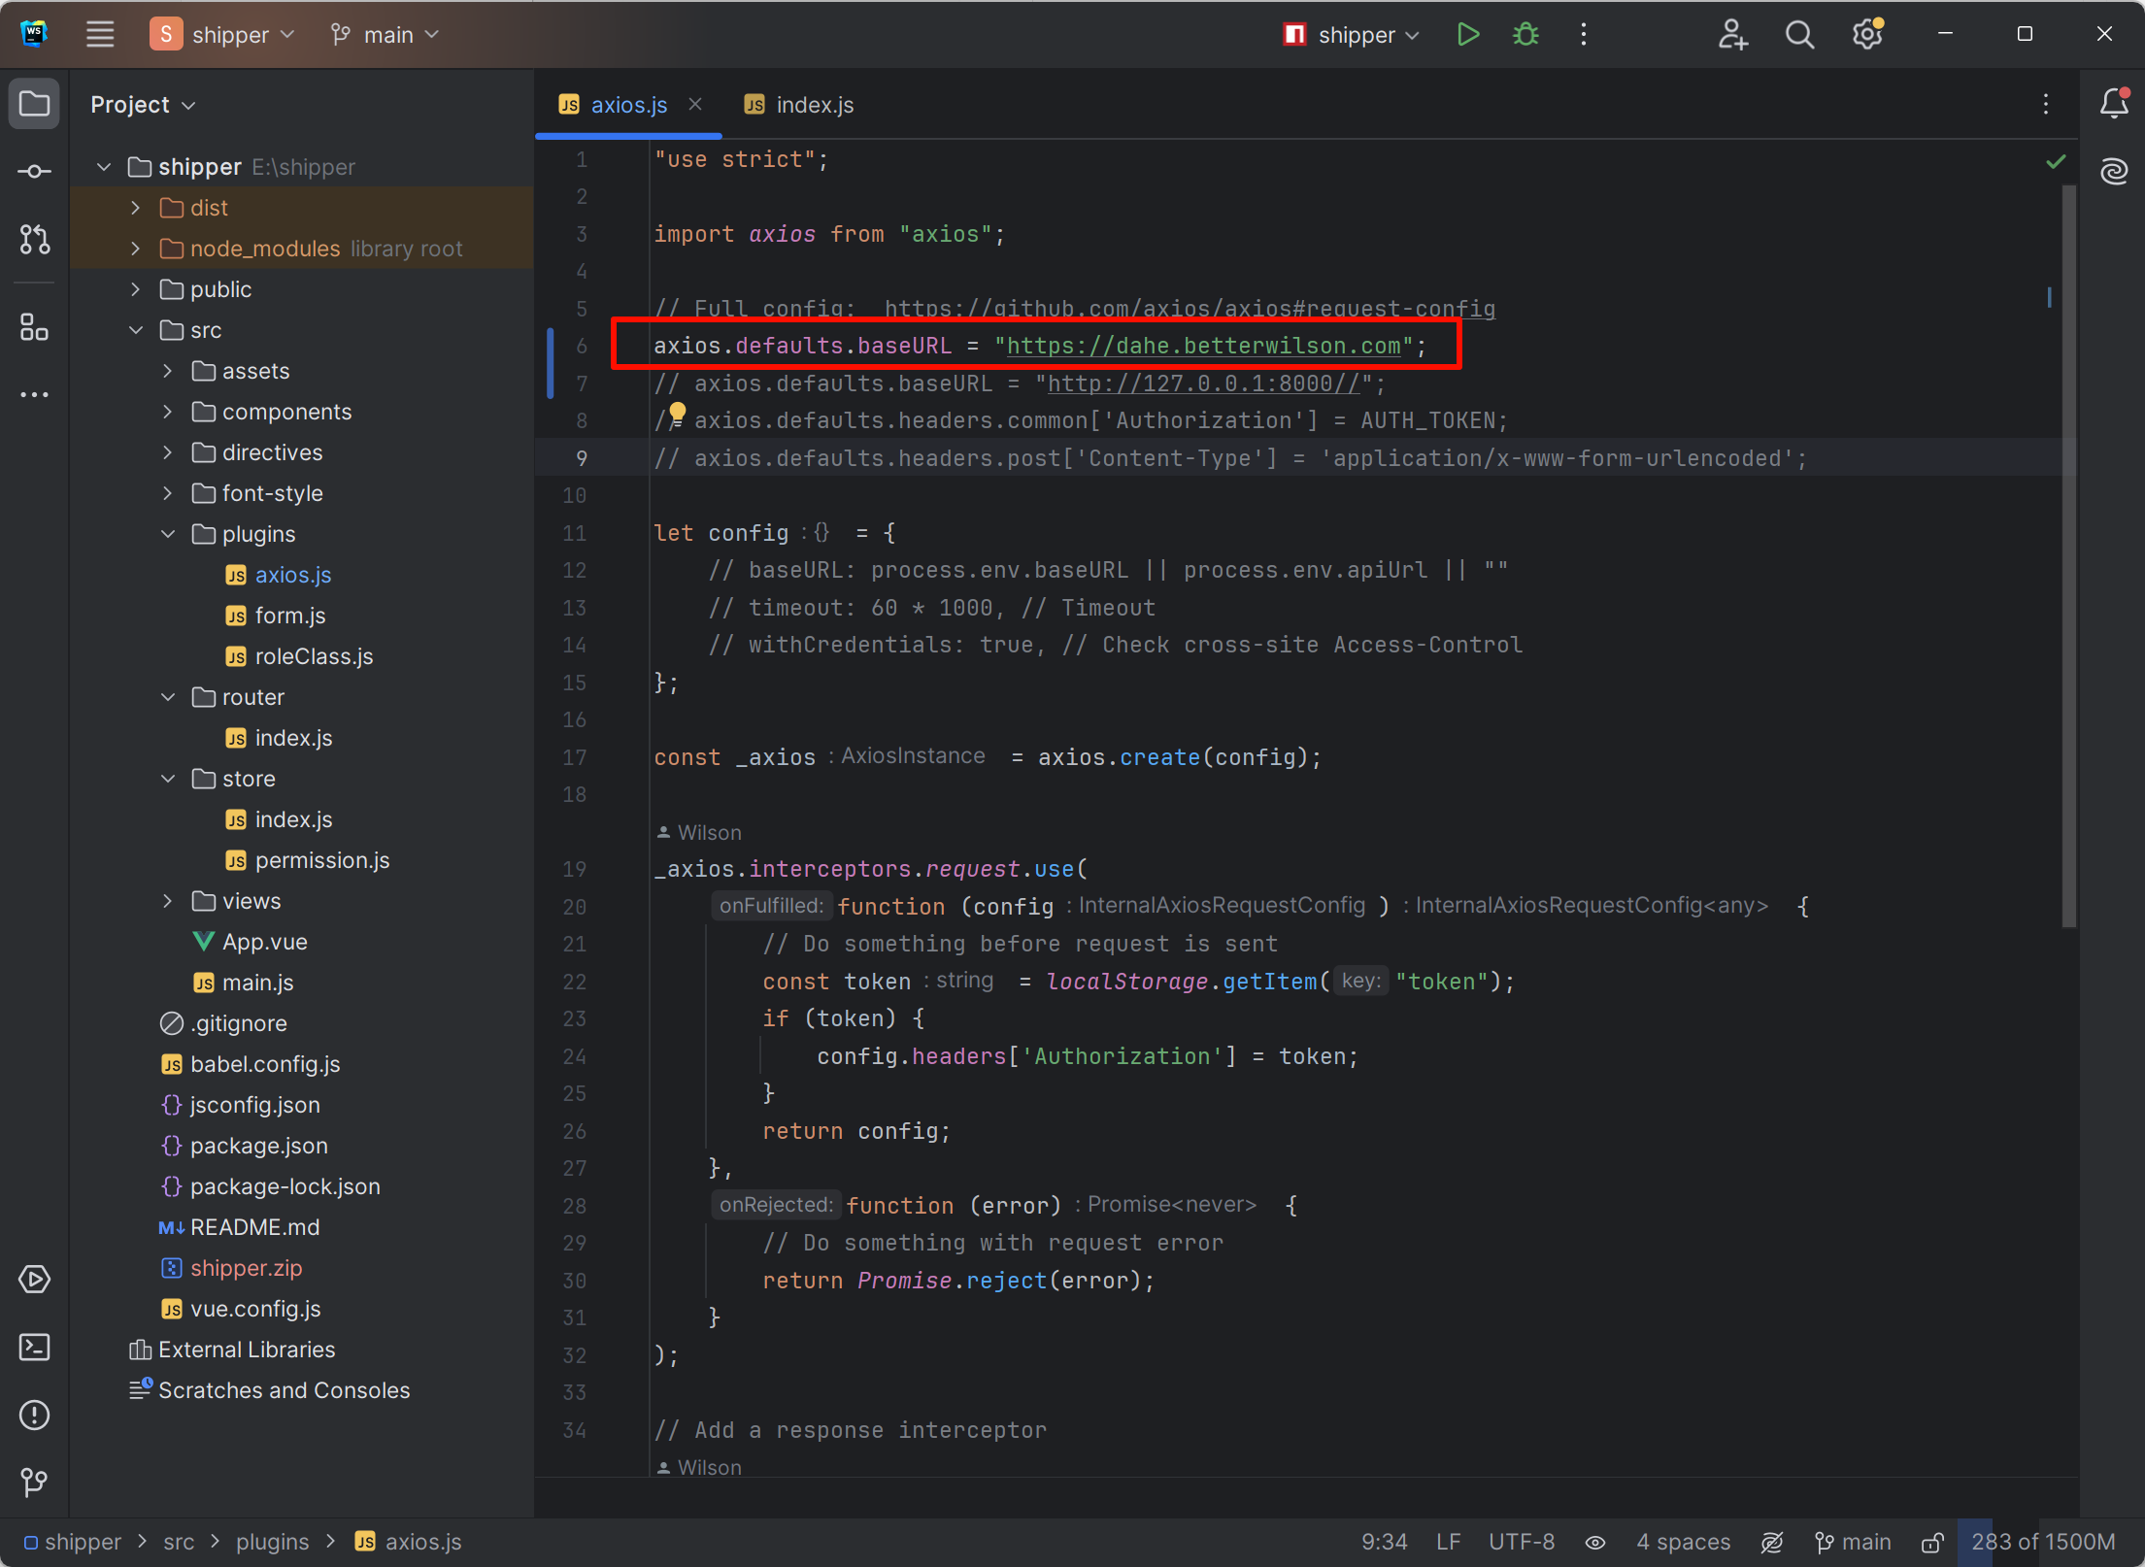This screenshot has height=1567, width=2145.
Task: Open the Commit tool window
Action: click(34, 172)
